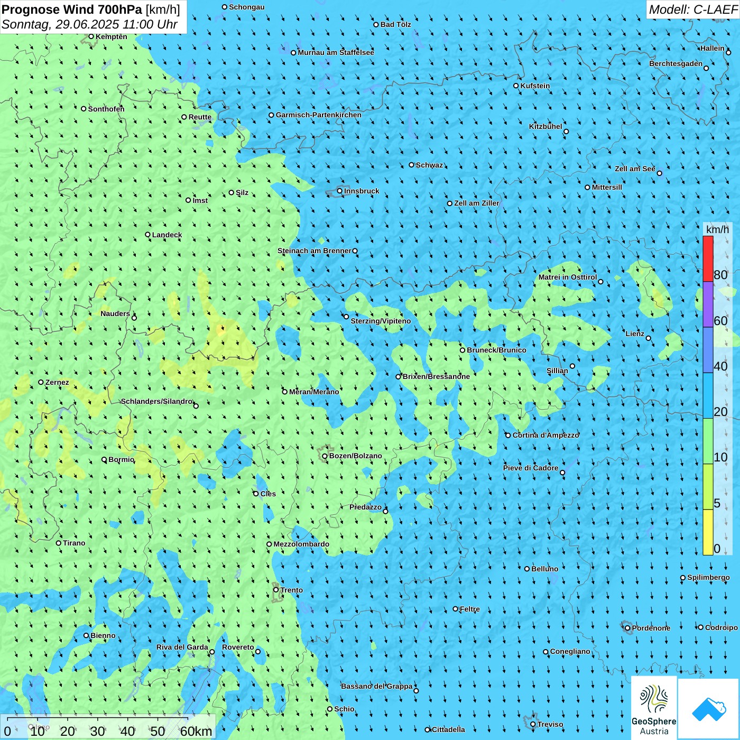Click the cyan legend segment between 20 and 40
The height and width of the screenshot is (740, 740).
tap(708, 396)
